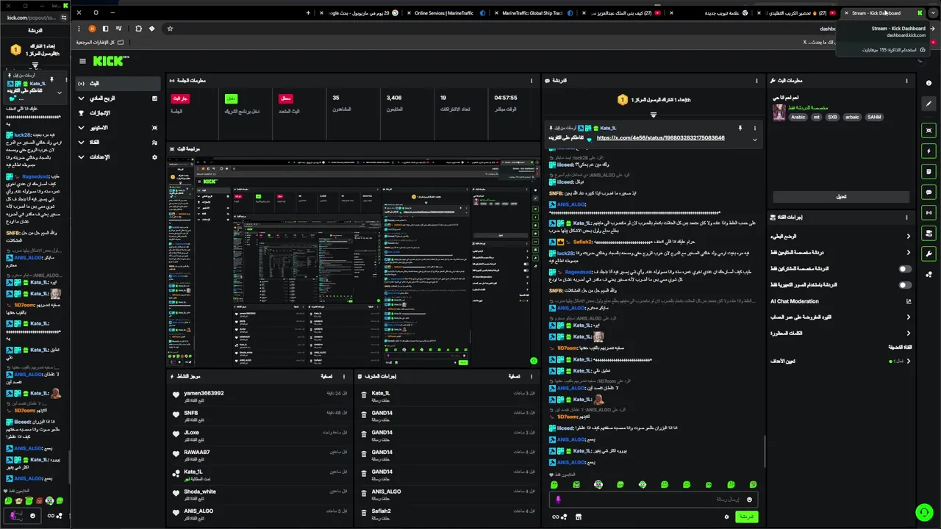Open three-dot menu of stream info panel
The height and width of the screenshot is (529, 941).
pyautogui.click(x=906, y=81)
